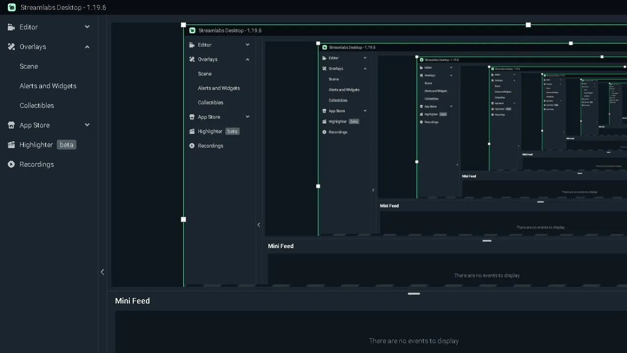The image size is (627, 353).
Task: Click the top-left handle of captured source
Action: coord(184,25)
